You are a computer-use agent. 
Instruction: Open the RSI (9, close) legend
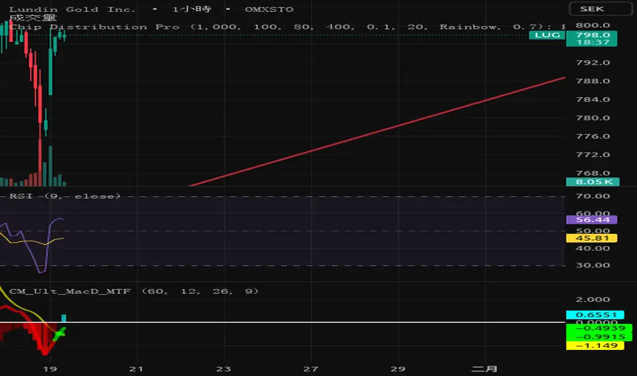(65, 196)
